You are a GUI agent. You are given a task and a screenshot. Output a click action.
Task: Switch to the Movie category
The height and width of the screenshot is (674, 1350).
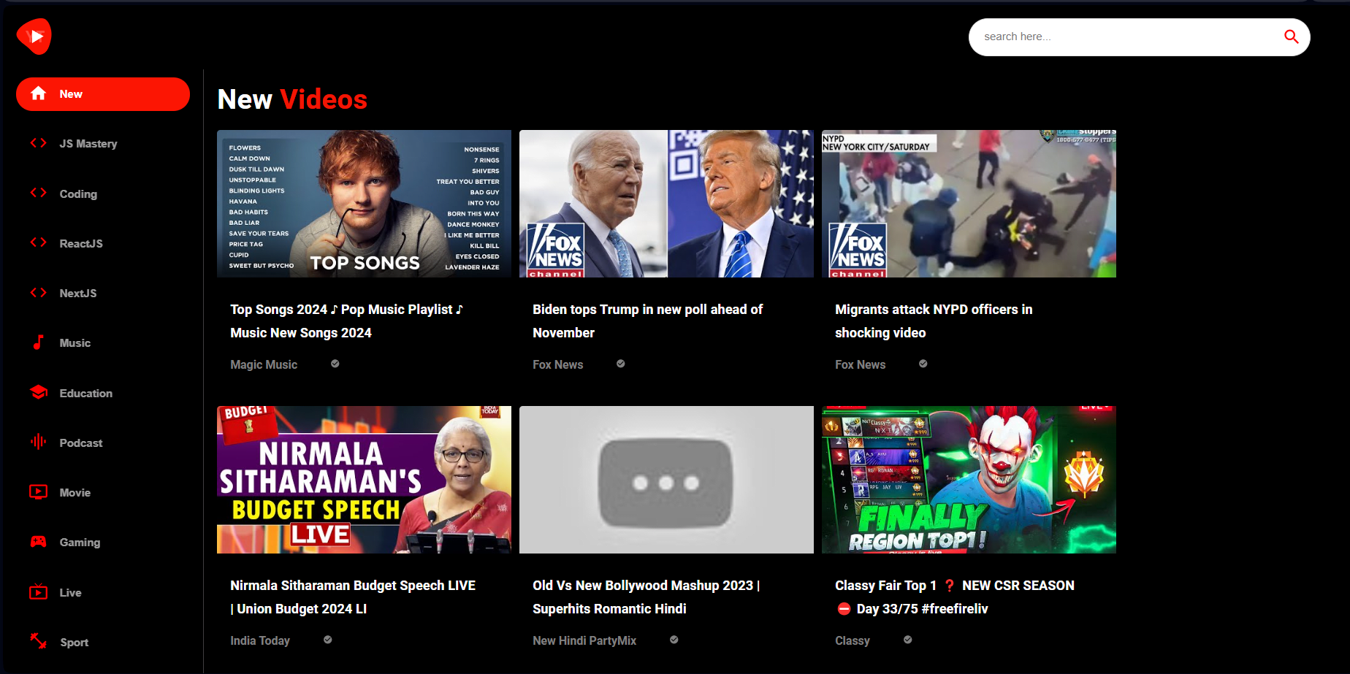(x=103, y=492)
